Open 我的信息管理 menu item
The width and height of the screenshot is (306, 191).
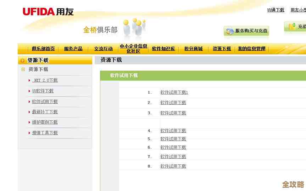pos(252,49)
